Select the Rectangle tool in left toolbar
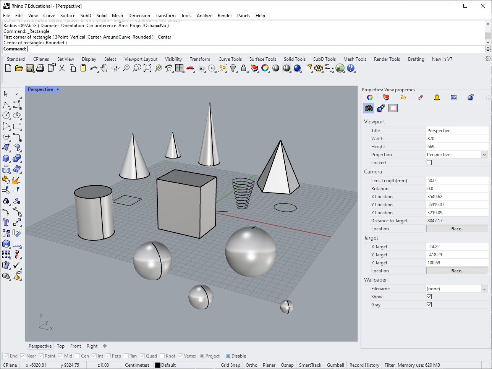 coord(17,126)
